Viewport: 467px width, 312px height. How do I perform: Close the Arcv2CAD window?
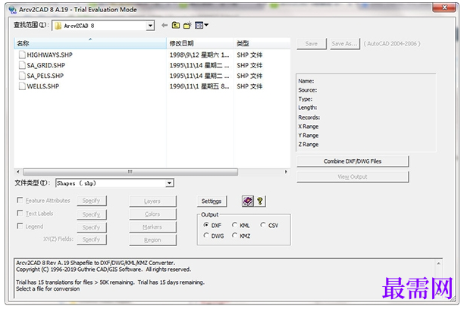click(444, 7)
